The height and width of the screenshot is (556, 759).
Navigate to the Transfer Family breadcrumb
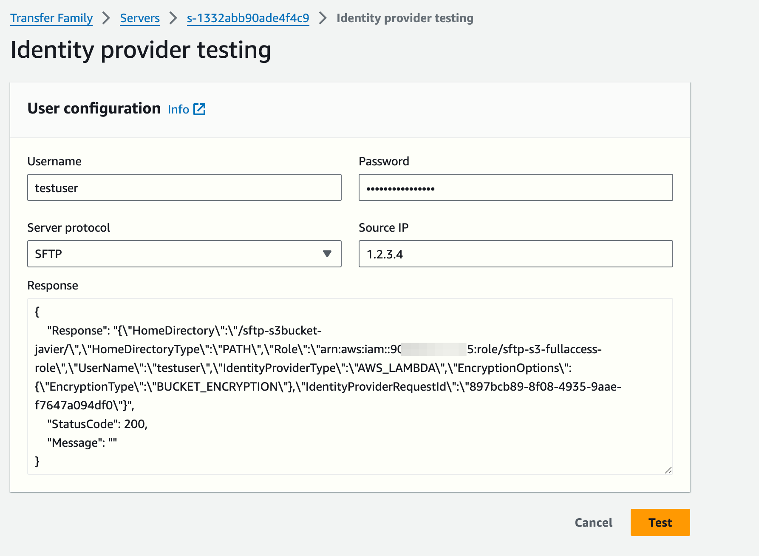51,18
